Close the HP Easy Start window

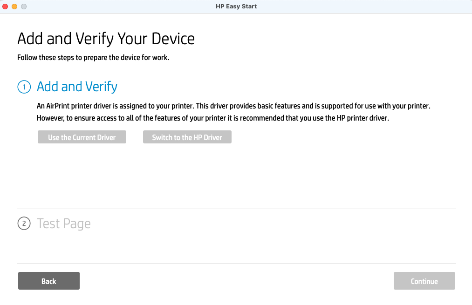point(6,7)
